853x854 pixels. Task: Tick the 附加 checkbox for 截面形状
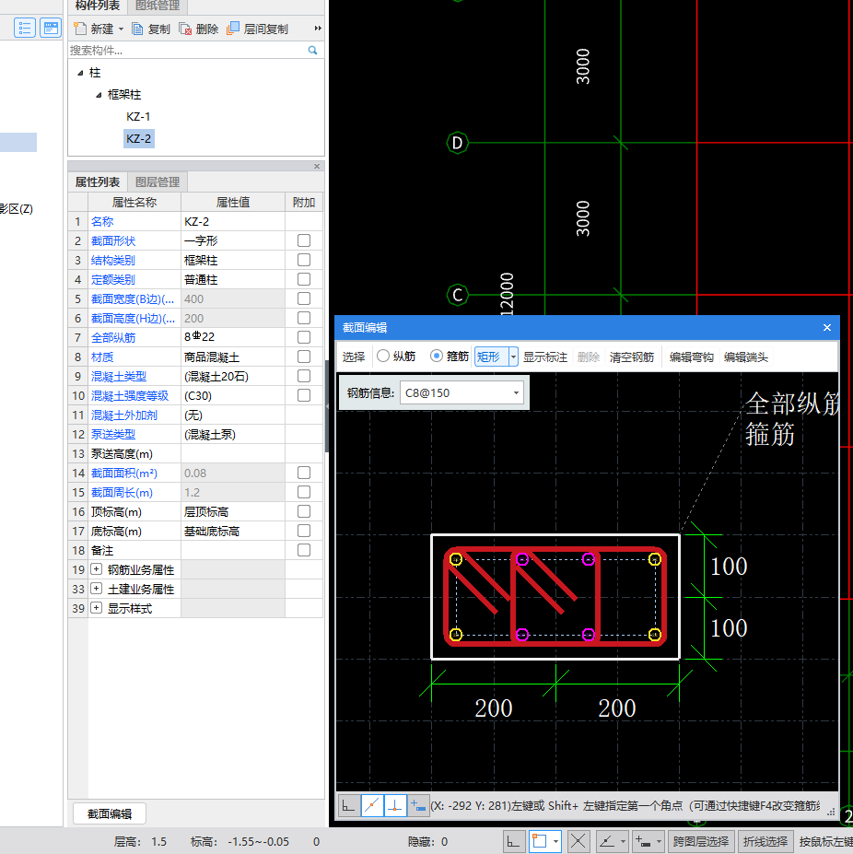304,240
